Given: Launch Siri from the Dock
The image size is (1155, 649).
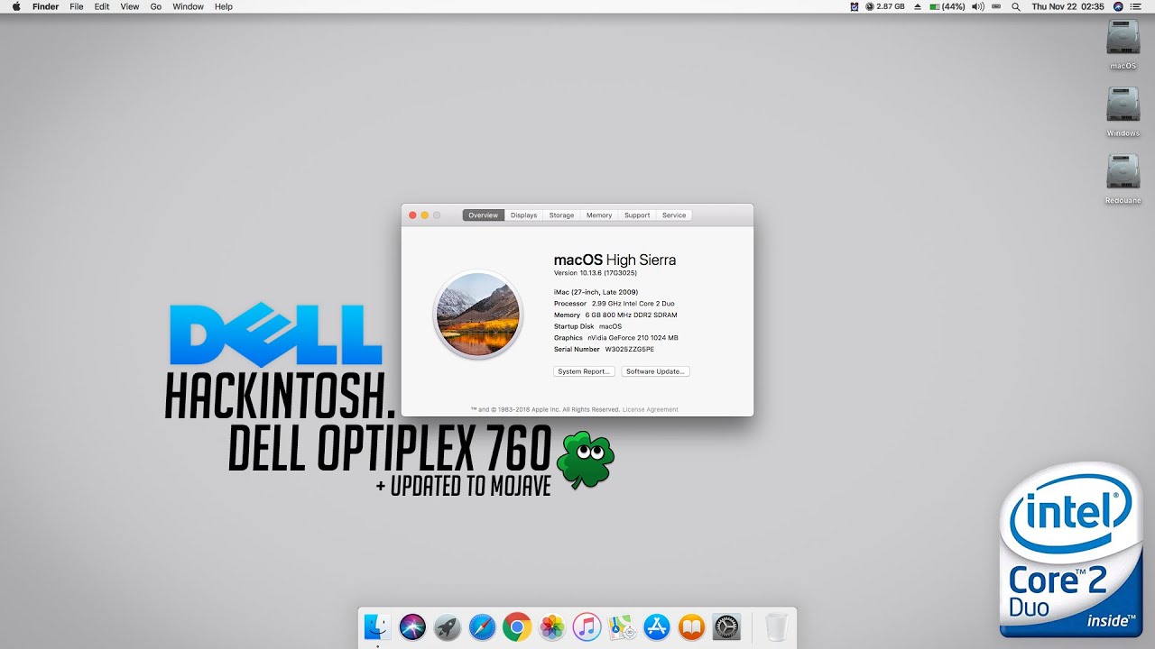Looking at the screenshot, I should [412, 626].
